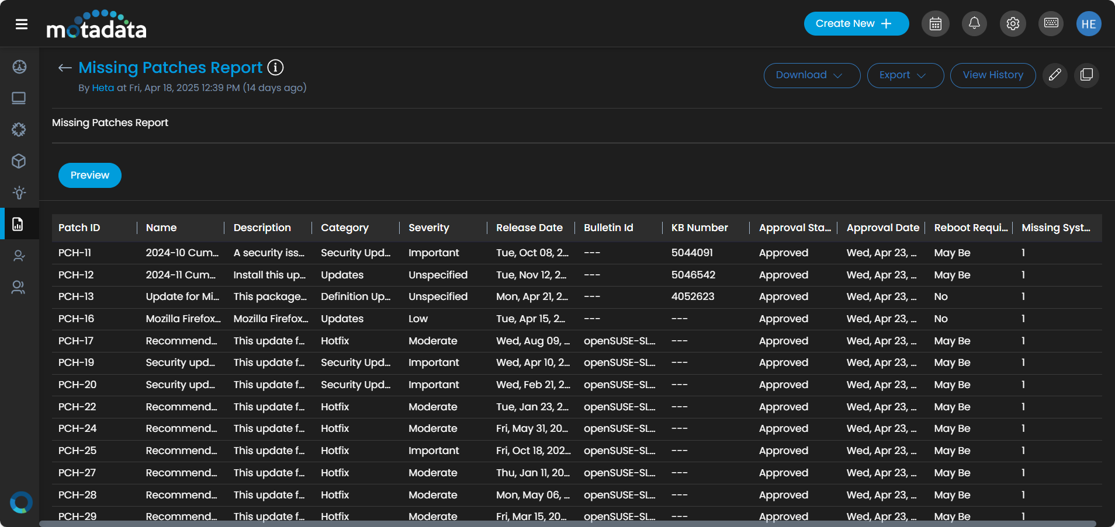Open the Export dropdown
Image resolution: width=1115 pixels, height=527 pixels.
pos(905,75)
